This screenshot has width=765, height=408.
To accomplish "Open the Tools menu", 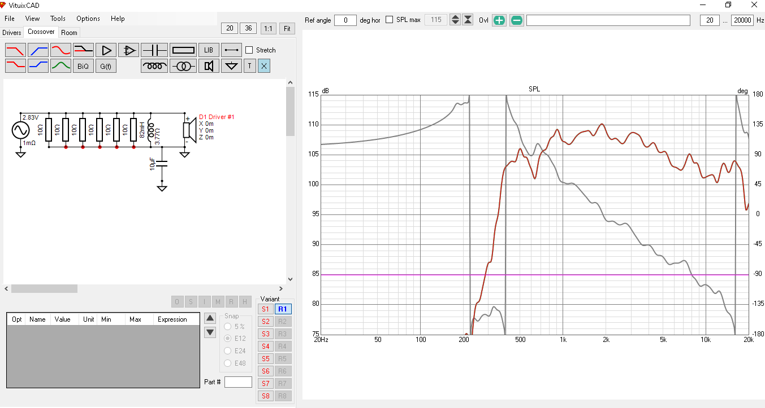I will (x=58, y=19).
